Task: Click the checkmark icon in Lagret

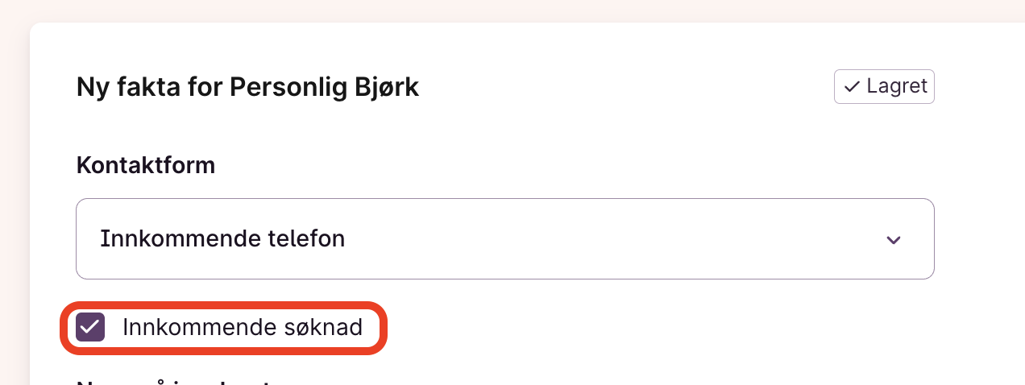Action: coord(852,87)
